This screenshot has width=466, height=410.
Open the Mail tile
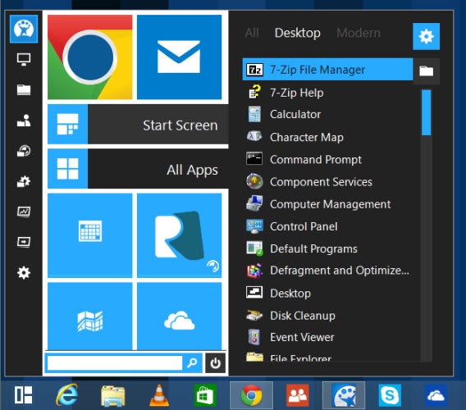click(179, 57)
